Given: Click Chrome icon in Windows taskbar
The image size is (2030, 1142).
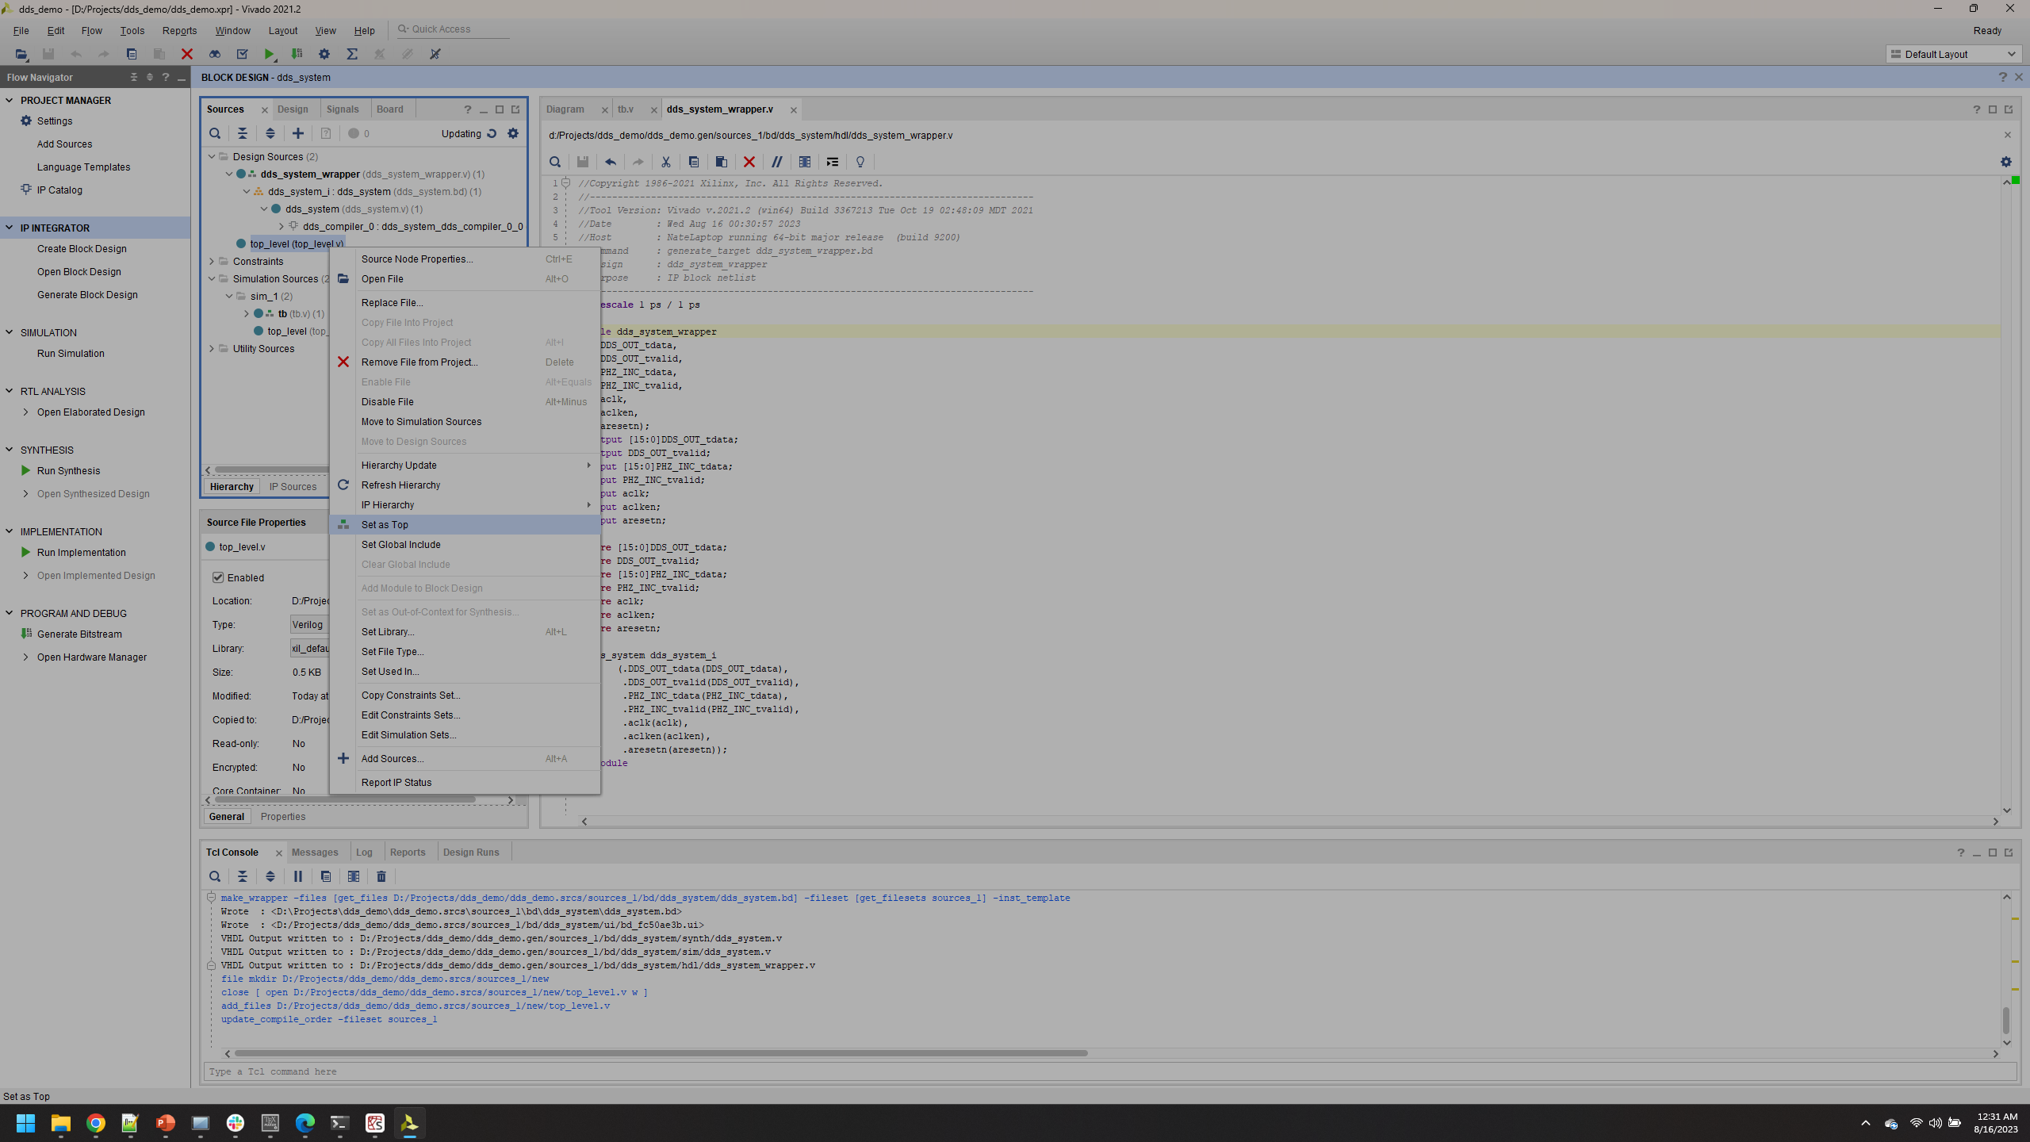Looking at the screenshot, I should (x=96, y=1123).
